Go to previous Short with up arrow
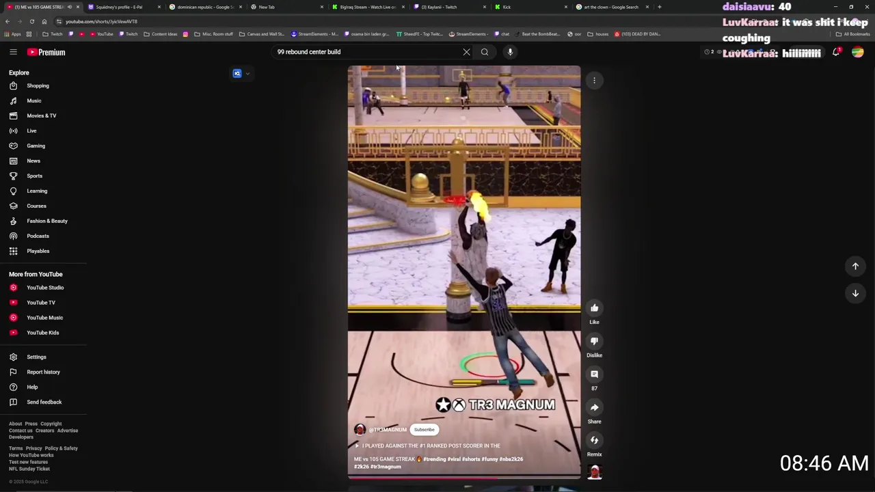Viewport: 875px width, 492px height. pyautogui.click(x=855, y=266)
